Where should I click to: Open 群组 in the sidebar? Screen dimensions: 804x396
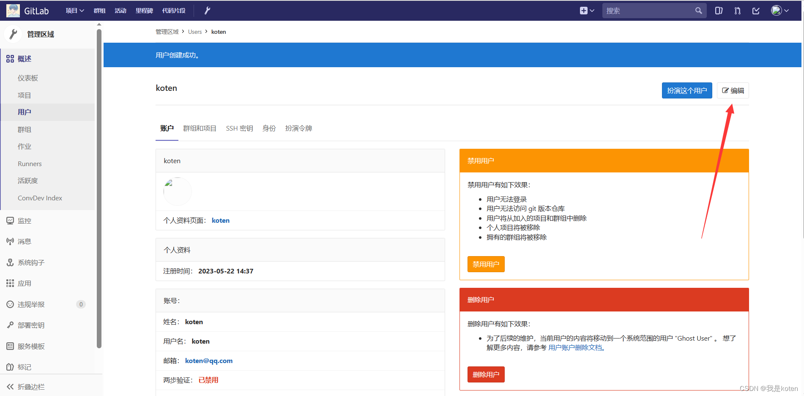(x=25, y=129)
